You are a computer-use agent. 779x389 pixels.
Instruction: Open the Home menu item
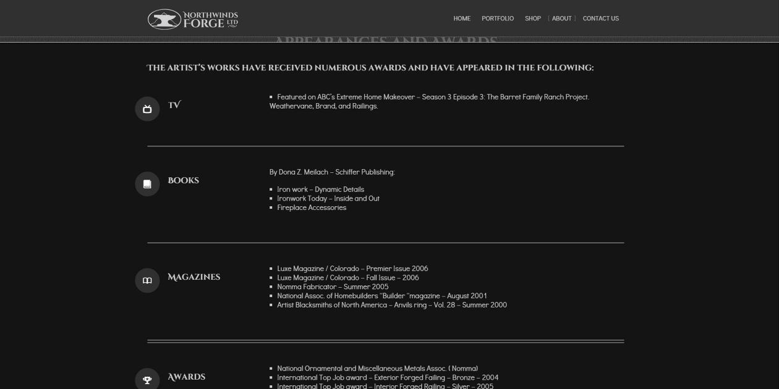pyautogui.click(x=462, y=19)
